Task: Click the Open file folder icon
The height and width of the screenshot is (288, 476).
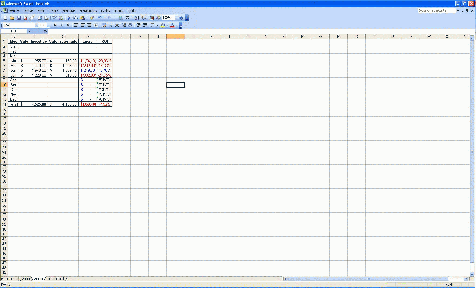Action: coord(12,18)
